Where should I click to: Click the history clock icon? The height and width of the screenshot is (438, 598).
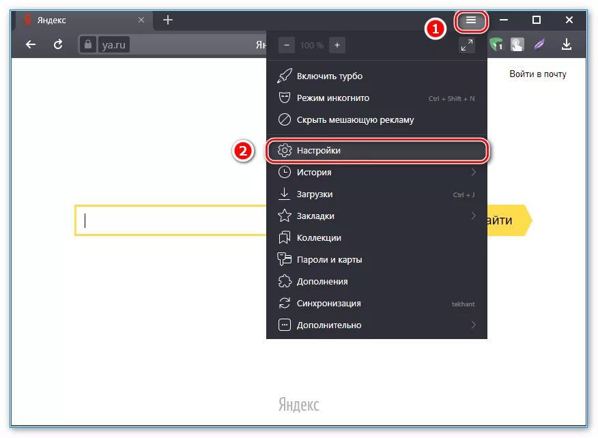pos(285,173)
